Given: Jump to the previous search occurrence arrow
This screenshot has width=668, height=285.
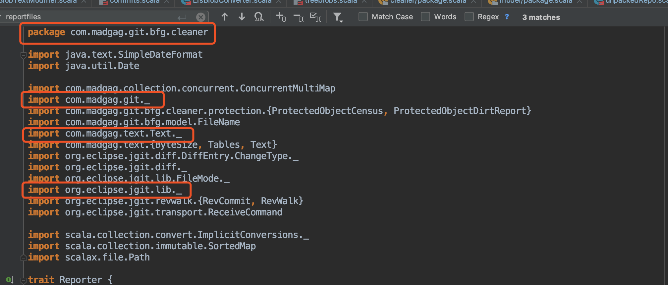Looking at the screenshot, I should tap(225, 17).
